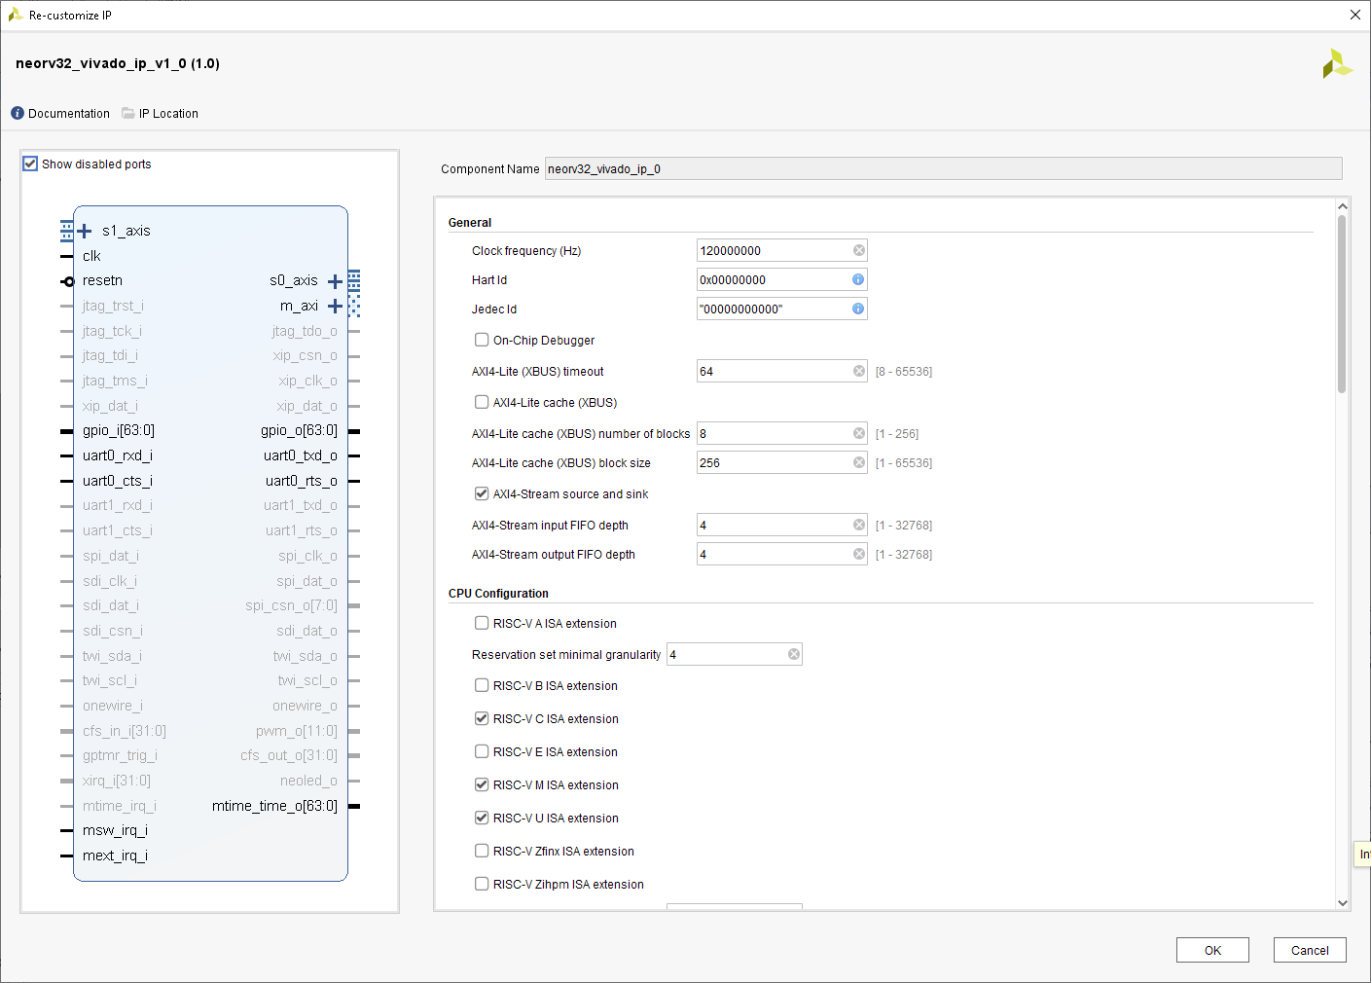Clear the XBUS cache number of blocks

859,433
